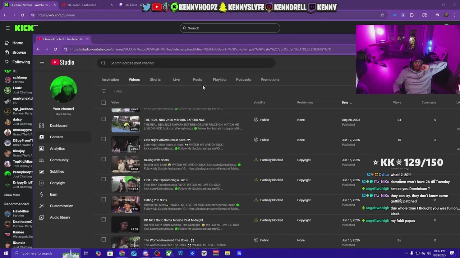Reload the outer Kick browser page
Viewport: 460px width, 258px height.
coord(22,15)
